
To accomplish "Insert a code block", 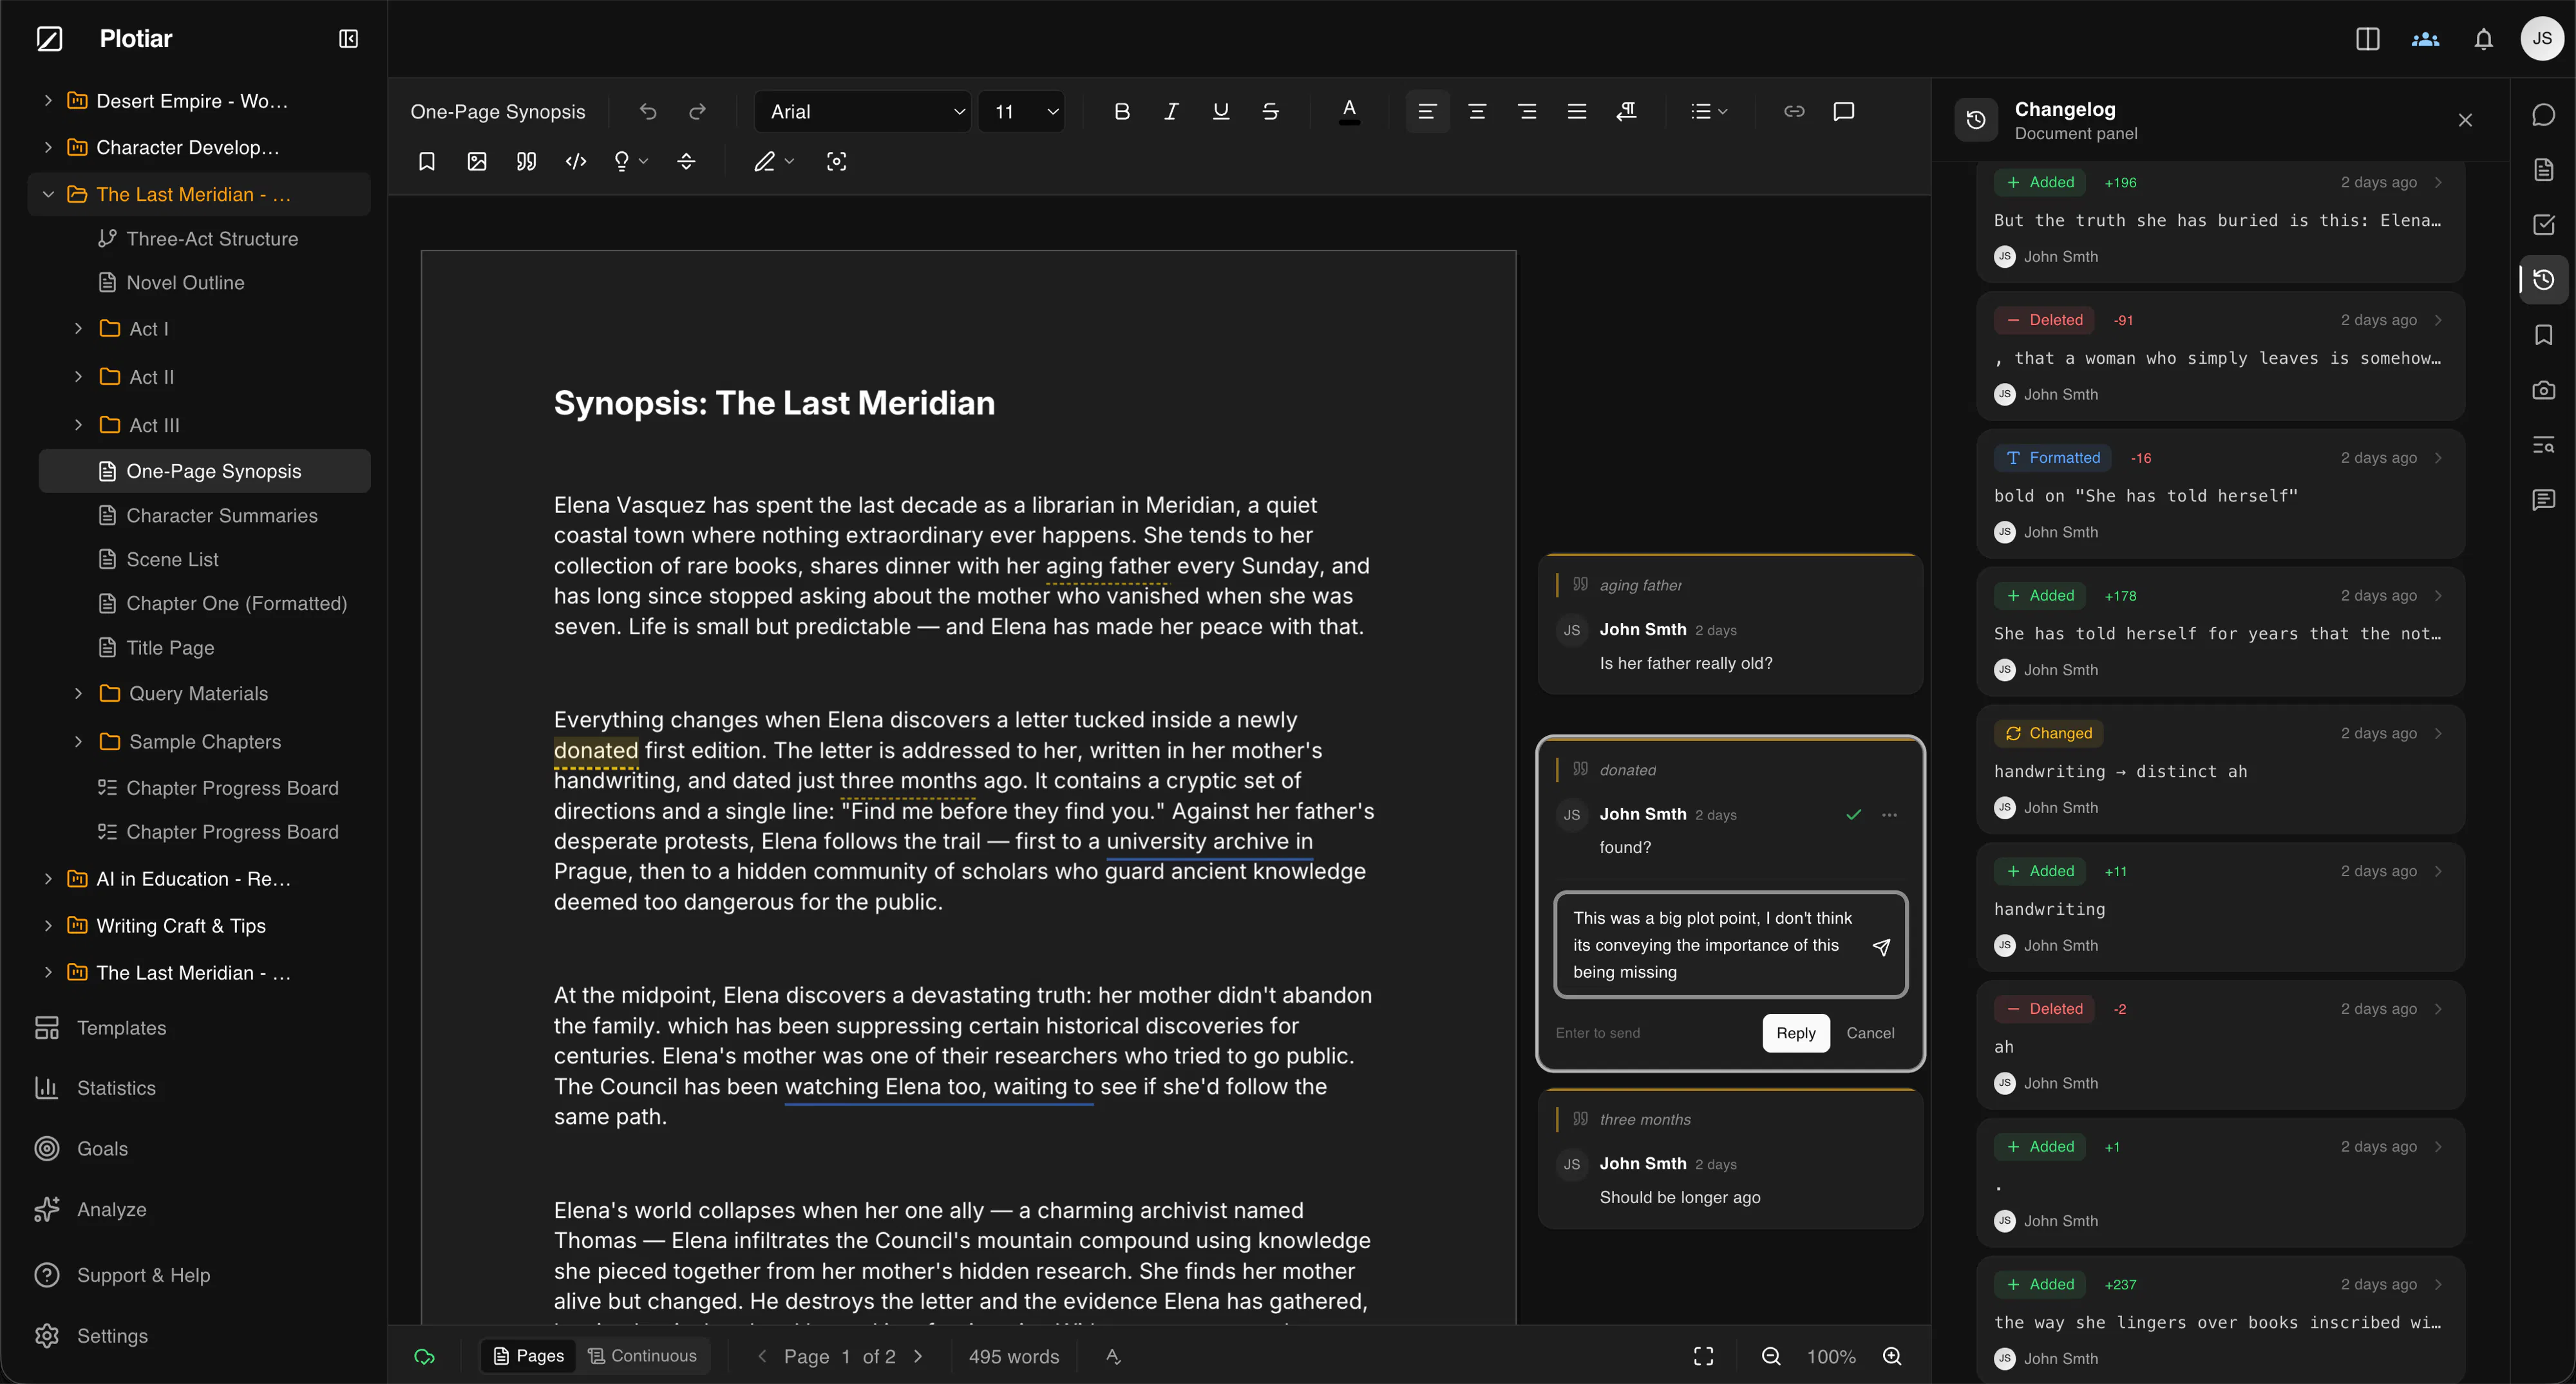I will point(576,162).
